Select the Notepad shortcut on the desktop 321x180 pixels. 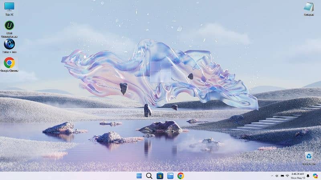coord(308,8)
